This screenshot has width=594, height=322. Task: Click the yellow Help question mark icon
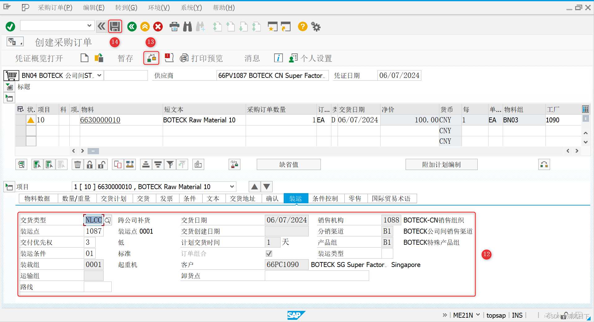point(303,27)
